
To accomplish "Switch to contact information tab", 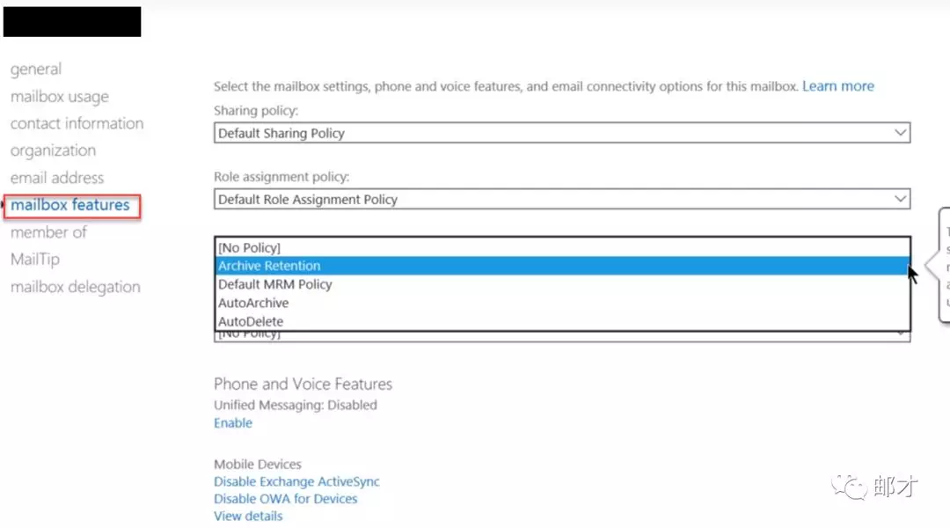I will 77,123.
